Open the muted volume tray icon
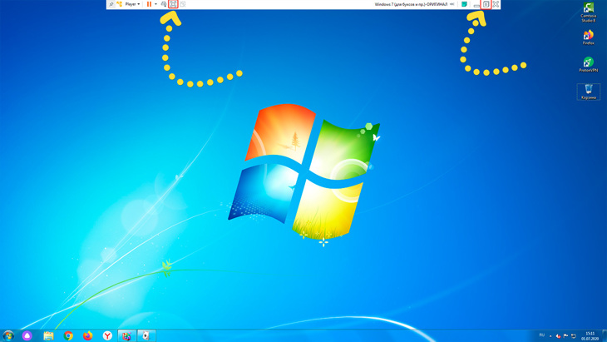Viewport: 607px width, 342px height. [x=558, y=336]
